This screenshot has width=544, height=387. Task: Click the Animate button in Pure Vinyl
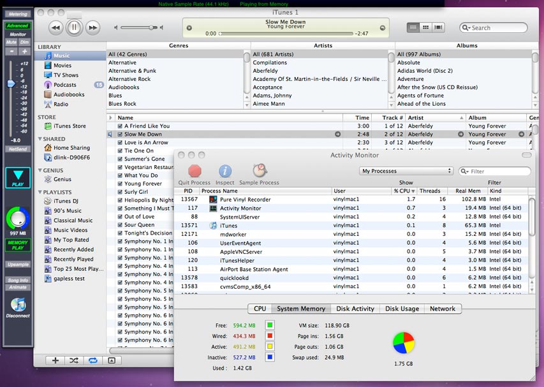[x=18, y=287]
